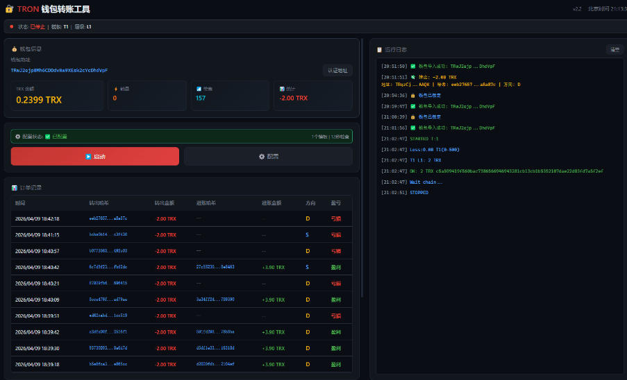Click the red status dot in top status bar
This screenshot has height=380, width=627.
point(12,26)
